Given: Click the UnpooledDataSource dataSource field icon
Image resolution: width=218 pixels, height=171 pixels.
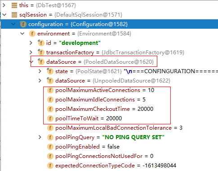Looking at the screenshot, I should click(50, 81).
